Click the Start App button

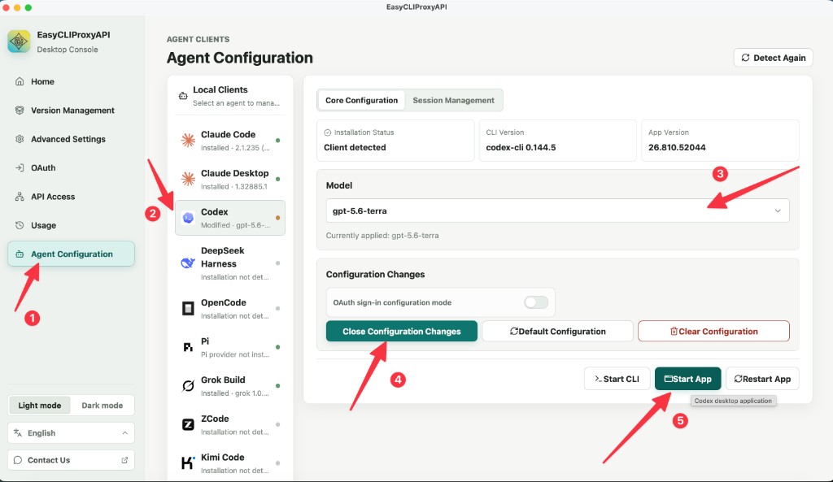coord(687,379)
